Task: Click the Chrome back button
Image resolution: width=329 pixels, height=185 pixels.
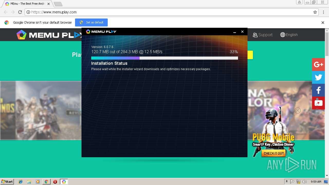Action: [x=6, y=12]
